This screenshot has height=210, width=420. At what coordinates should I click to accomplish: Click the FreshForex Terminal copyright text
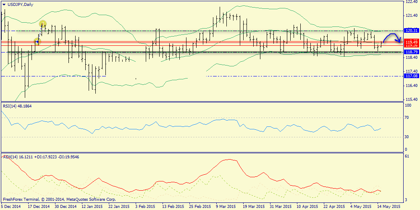59,199
